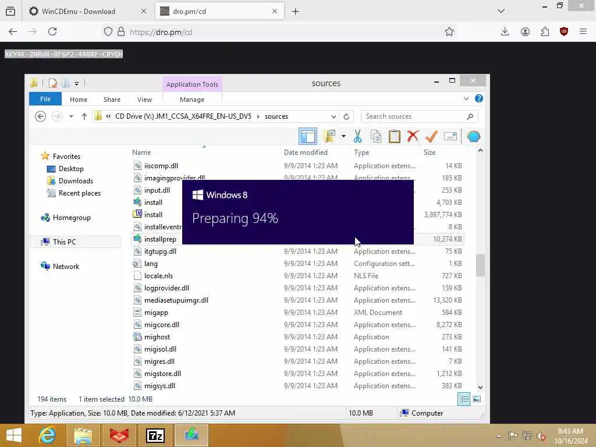Click the Paste clipboard icon
Viewport: 596px width, 447px height.
[394, 136]
